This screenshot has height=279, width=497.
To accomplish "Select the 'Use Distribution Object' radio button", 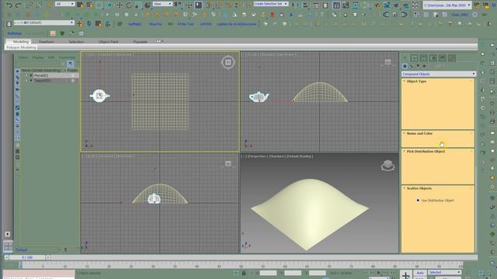I will (x=418, y=200).
